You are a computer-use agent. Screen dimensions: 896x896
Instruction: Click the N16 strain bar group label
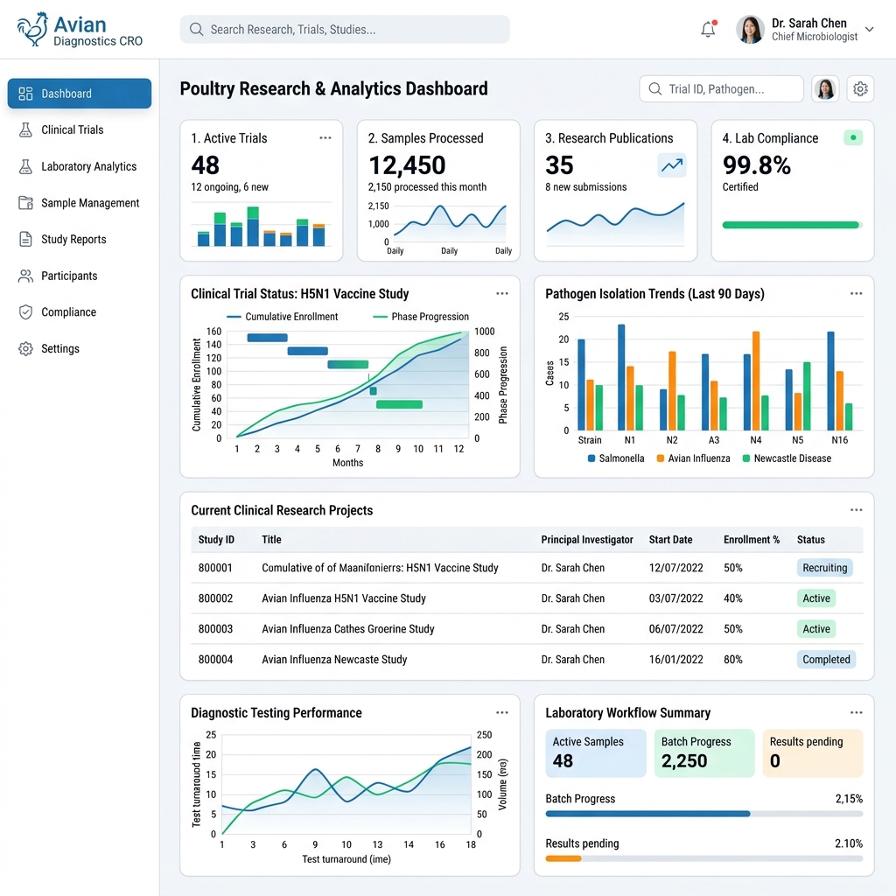(839, 440)
